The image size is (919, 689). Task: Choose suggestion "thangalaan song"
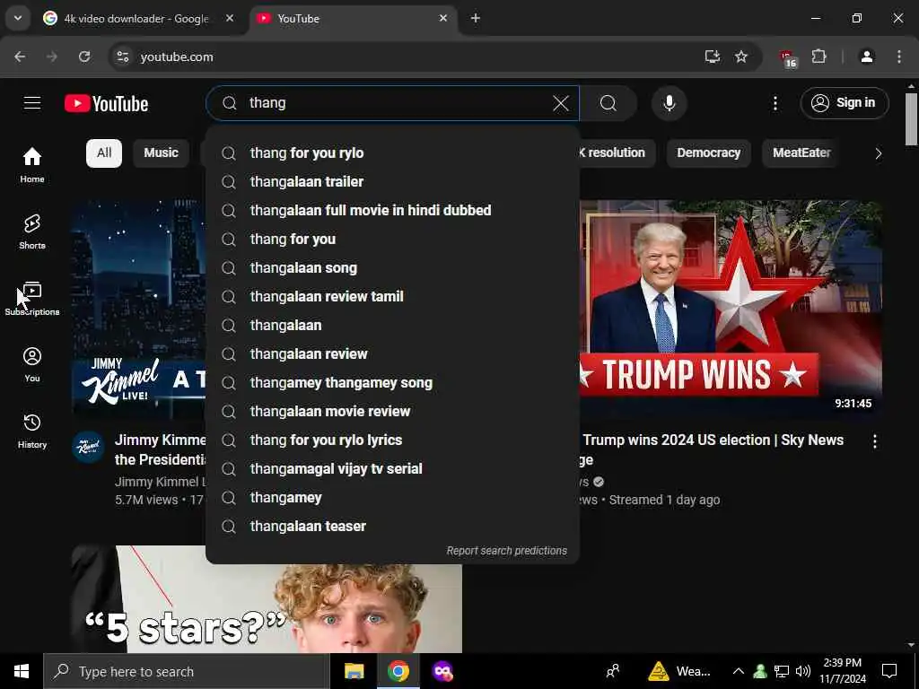(393, 267)
